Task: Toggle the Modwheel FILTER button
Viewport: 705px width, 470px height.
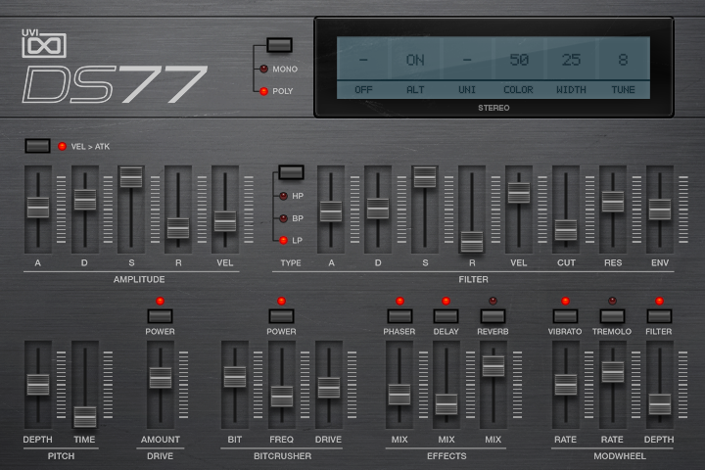Action: coord(659,315)
